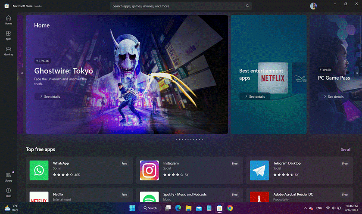This screenshot has width=362, height=214.
Task: Open the Mail app on taskbar
Action: [199, 208]
